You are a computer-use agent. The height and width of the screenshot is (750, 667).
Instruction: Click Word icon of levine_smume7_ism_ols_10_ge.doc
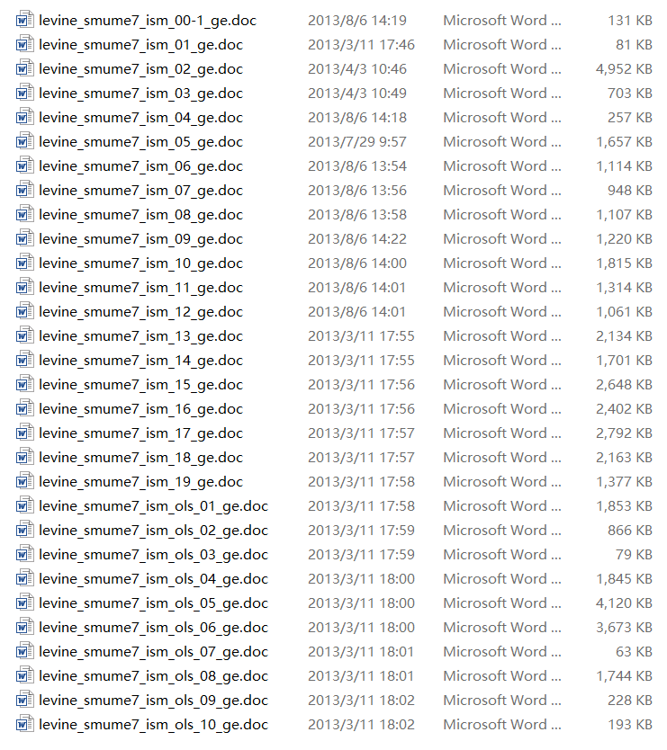click(25, 725)
